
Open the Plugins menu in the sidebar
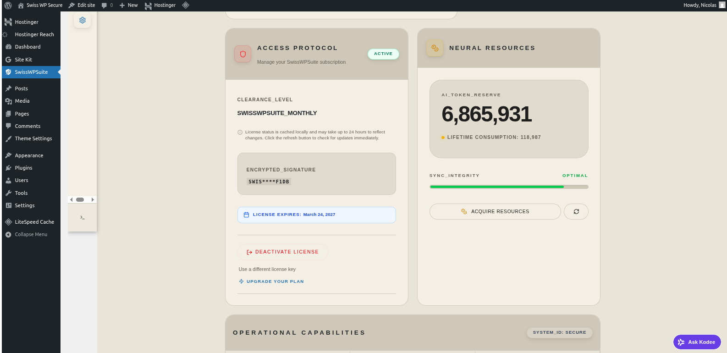click(x=23, y=168)
